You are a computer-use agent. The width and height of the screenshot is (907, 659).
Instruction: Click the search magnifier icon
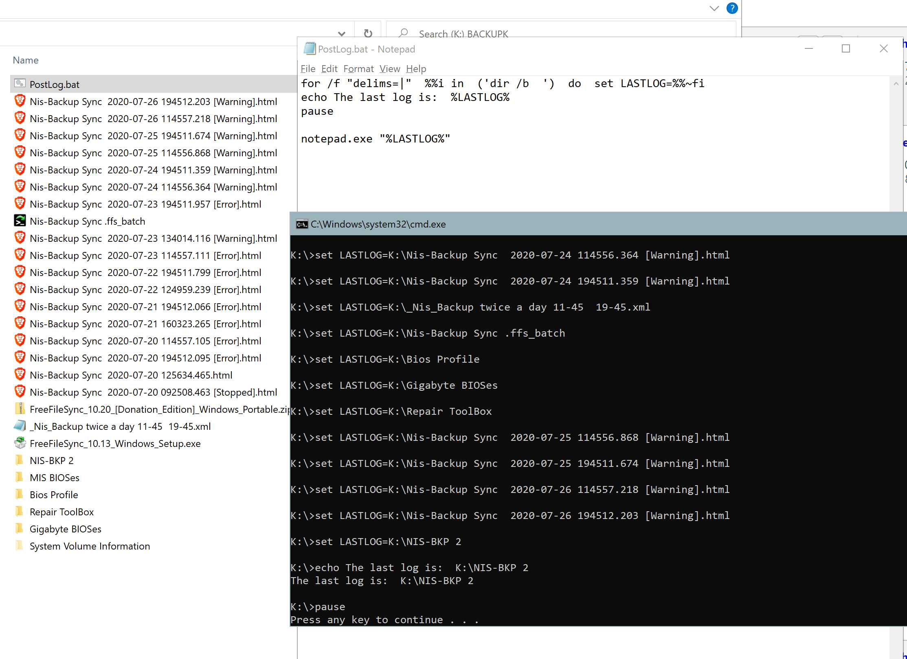[403, 33]
